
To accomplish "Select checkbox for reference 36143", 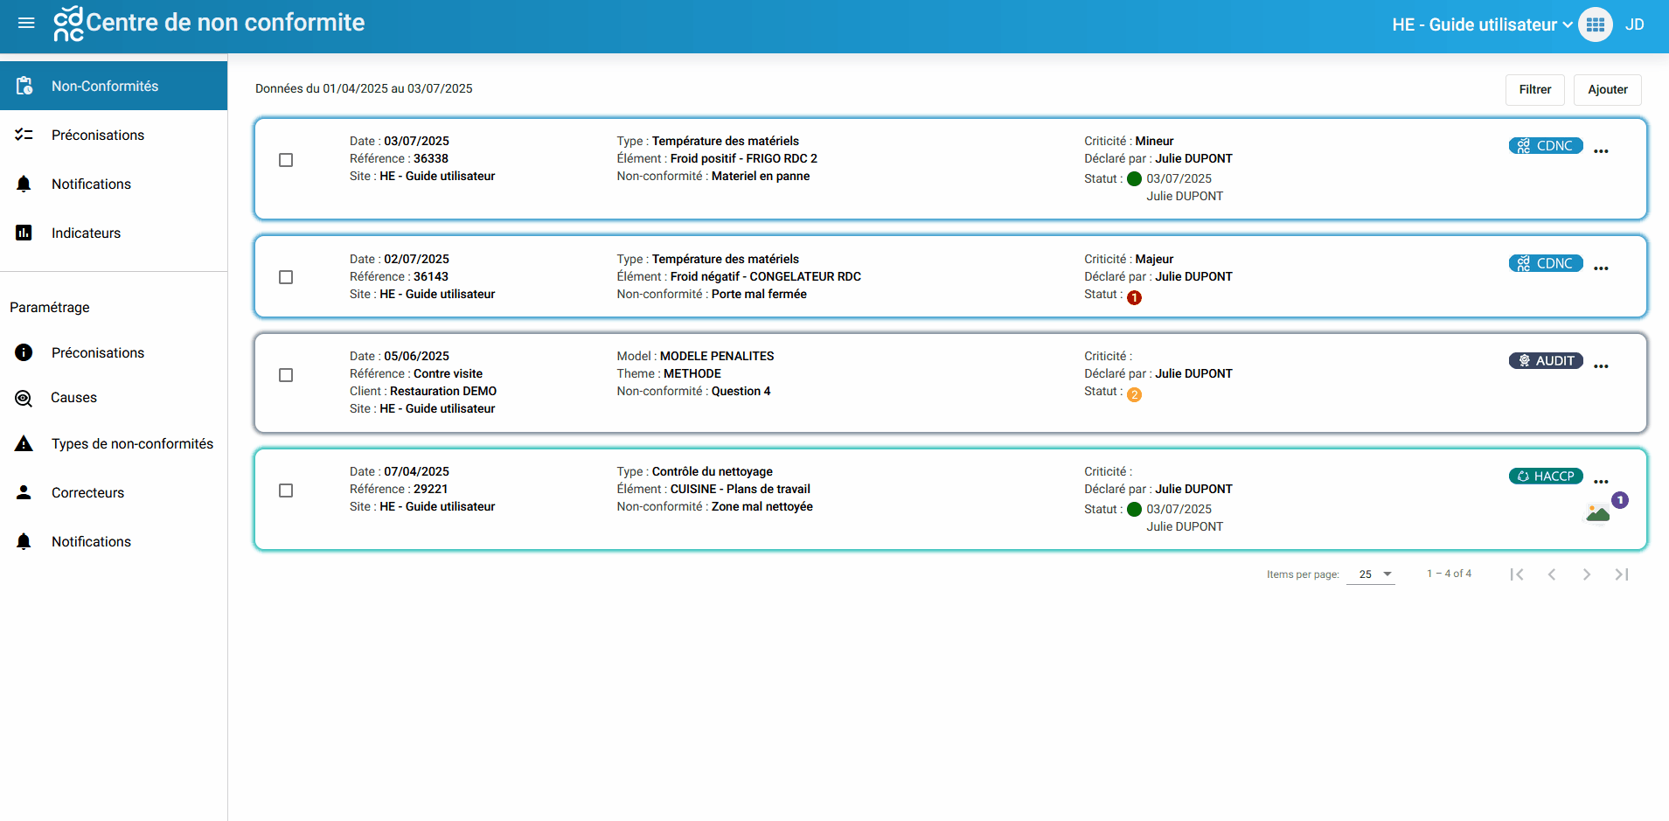I will pyautogui.click(x=286, y=277).
